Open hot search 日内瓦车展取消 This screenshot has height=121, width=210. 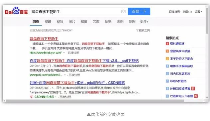(x=180, y=73)
